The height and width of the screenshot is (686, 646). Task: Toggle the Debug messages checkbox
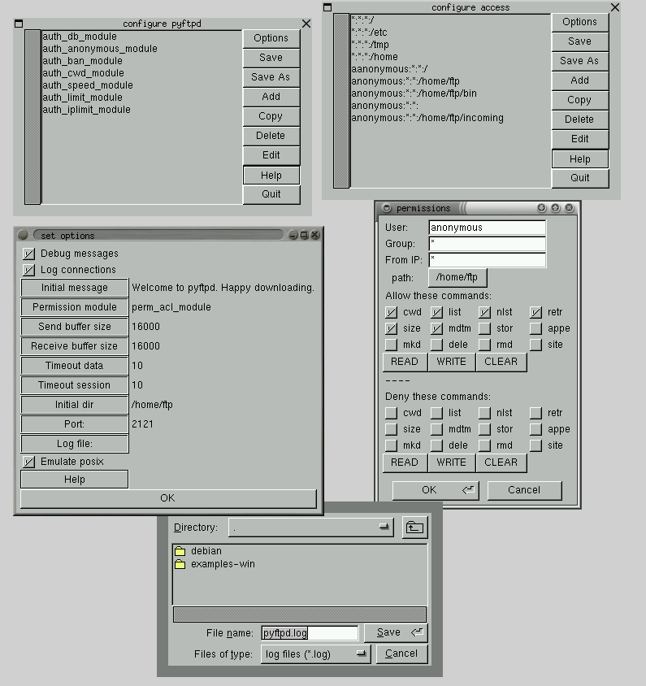29,254
